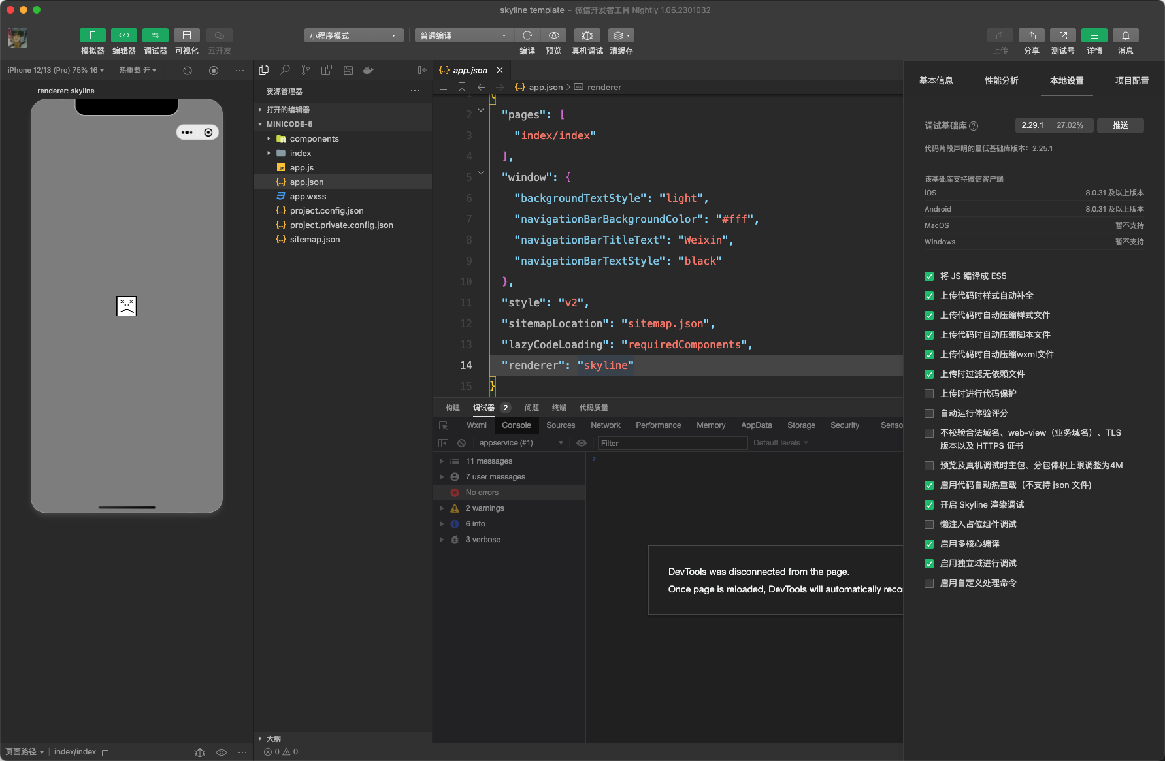Click the console Filter input field
This screenshot has height=761, width=1165.
pyautogui.click(x=672, y=444)
